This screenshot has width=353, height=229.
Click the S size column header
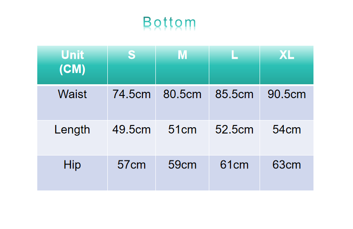(x=132, y=55)
